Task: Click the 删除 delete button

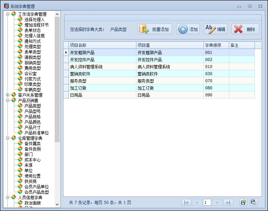Action: (x=245, y=29)
